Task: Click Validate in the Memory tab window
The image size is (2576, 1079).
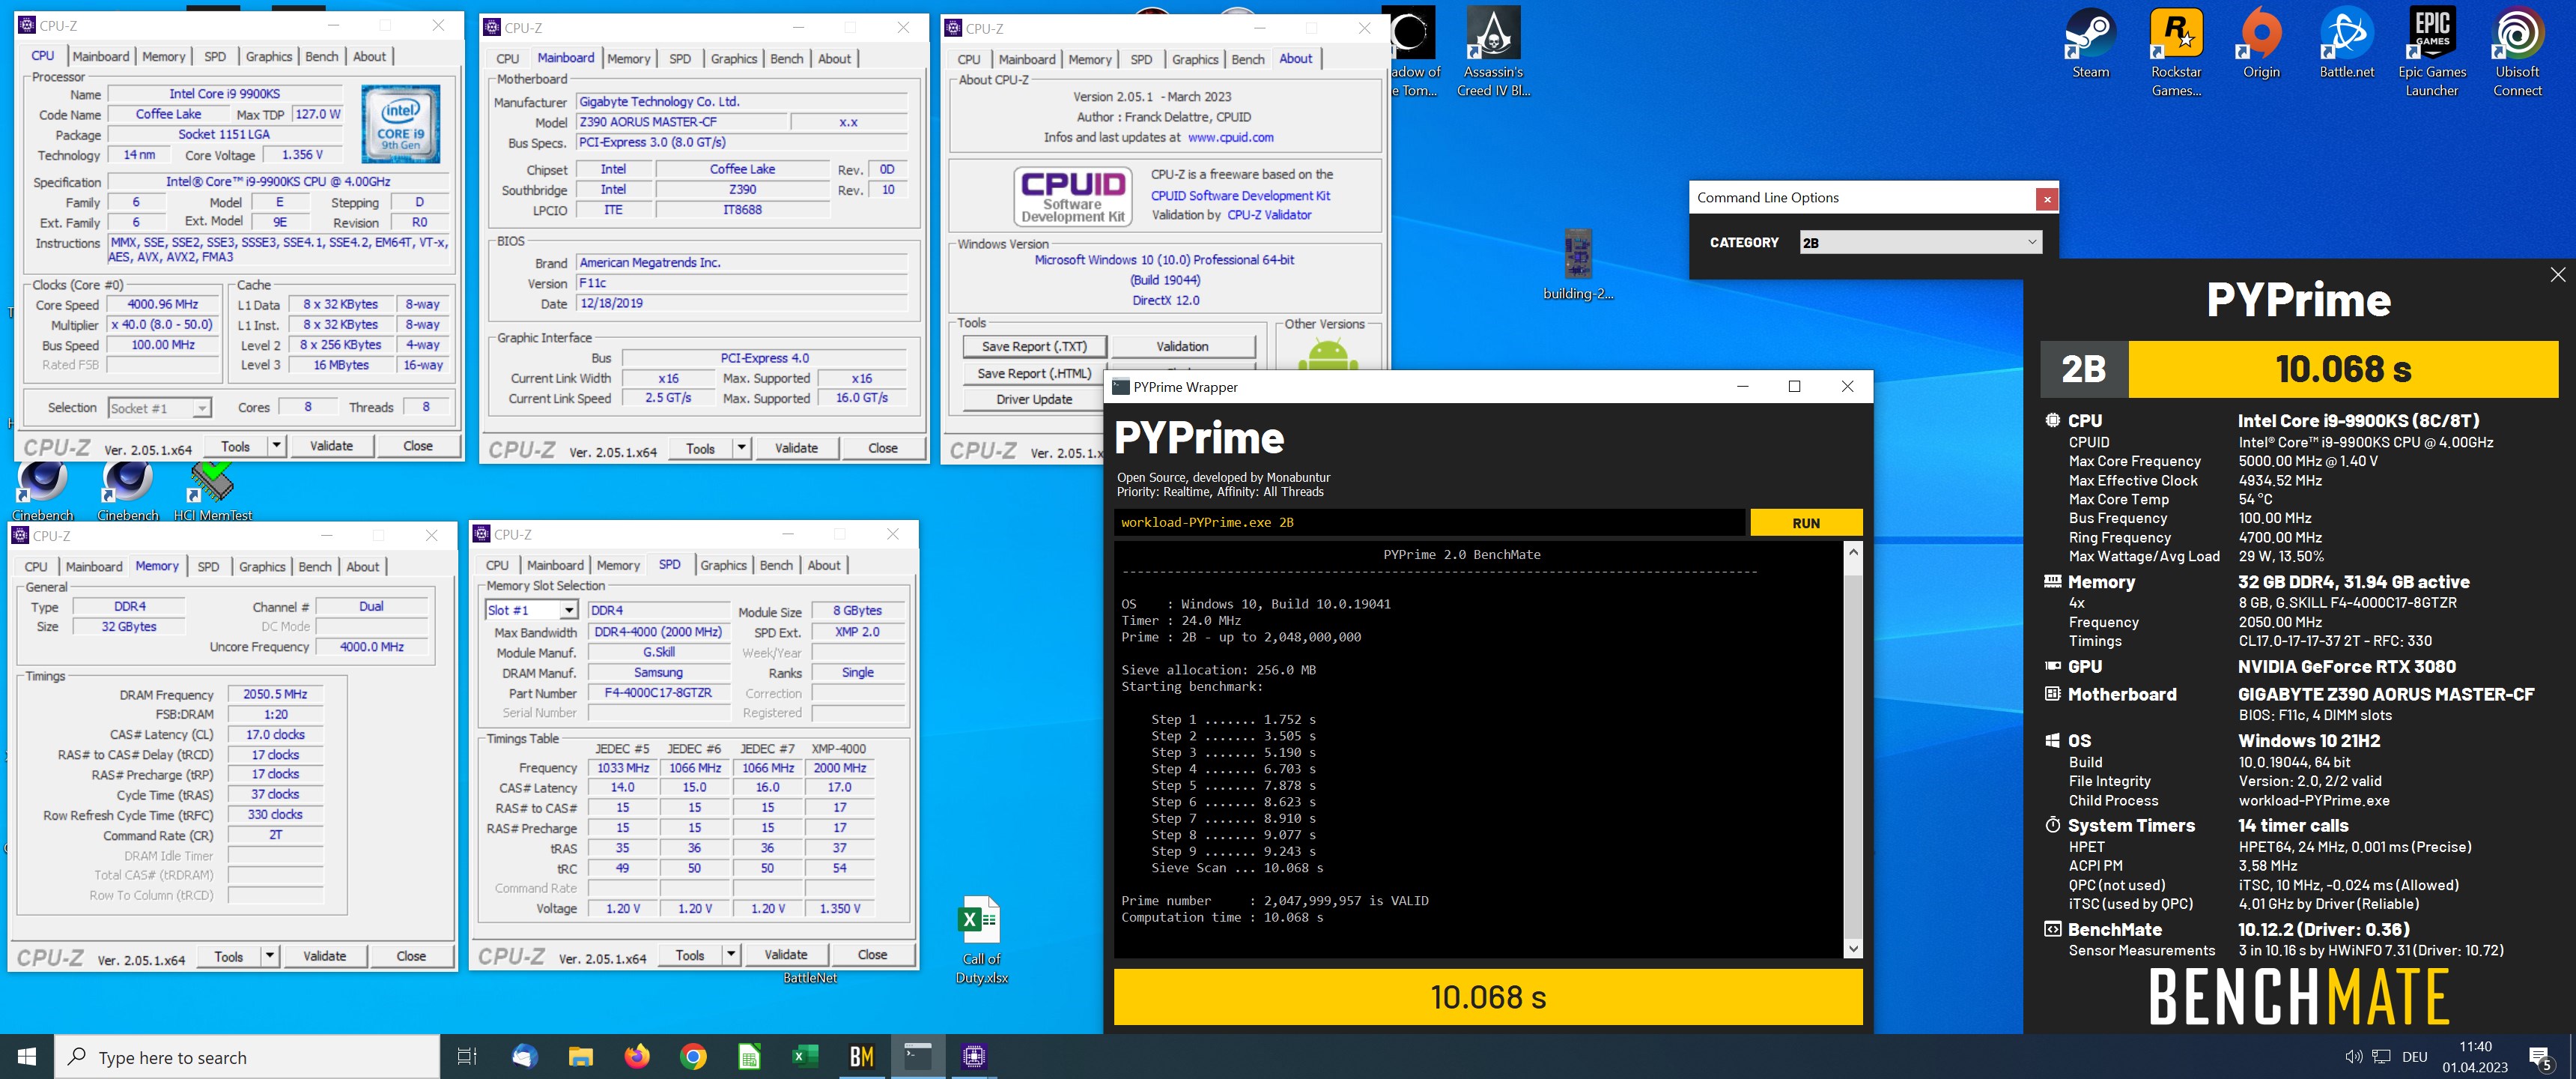Action: click(x=325, y=956)
